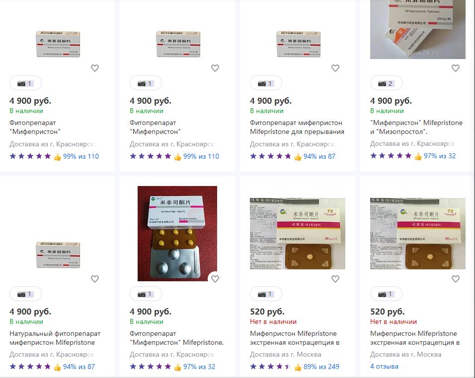Click the star rating under Мифепристон Mifepristone и Мизопростол
475x378 pixels.
(x=391, y=156)
